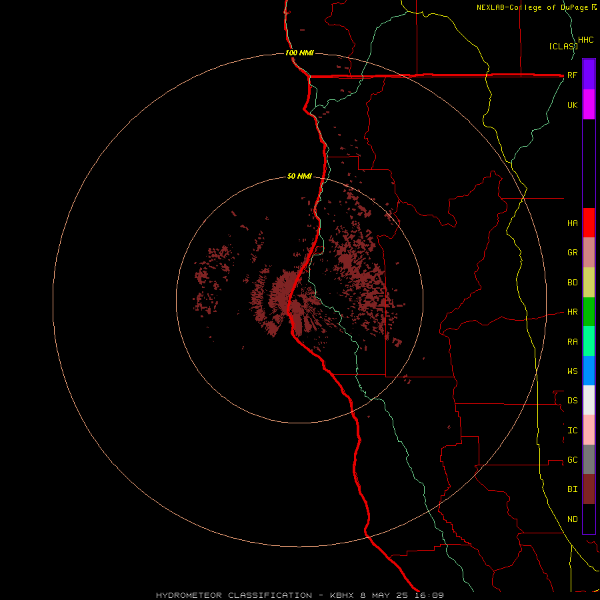Viewport: 600px width, 600px height.
Task: Click the "UK" legend label
Action: coord(573,105)
